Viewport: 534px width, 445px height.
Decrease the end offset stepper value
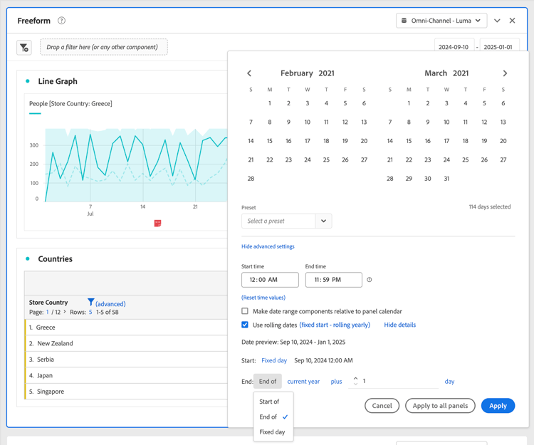[355, 384]
